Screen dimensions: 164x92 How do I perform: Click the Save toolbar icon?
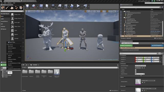click(27, 6)
